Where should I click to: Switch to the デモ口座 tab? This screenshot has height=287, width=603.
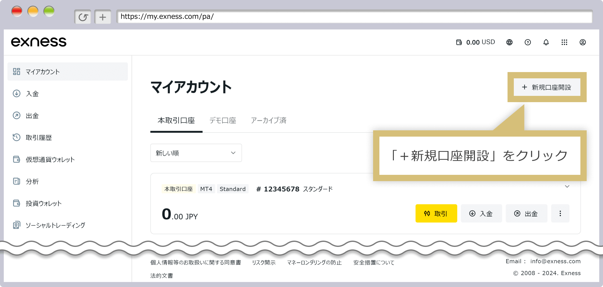223,121
